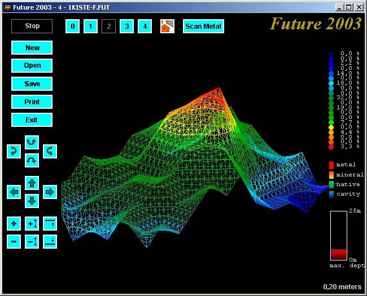Open the orange map thumbnail view
Screen dimensions: 367x296
tap(167, 26)
